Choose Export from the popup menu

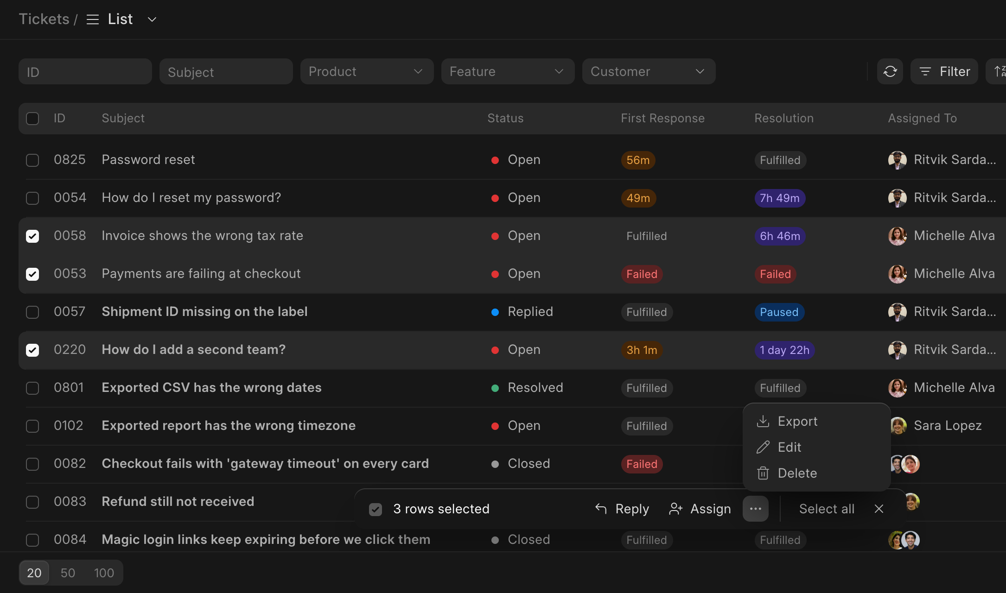pos(816,421)
